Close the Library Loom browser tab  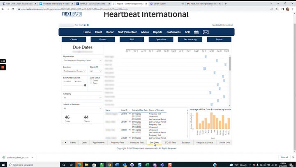pyautogui.click(x=183, y=4)
